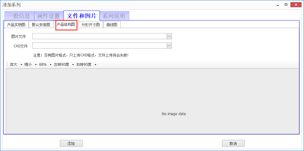Rotate image with 右转90度
This screenshot has width=304, height=151.
pyautogui.click(x=84, y=64)
